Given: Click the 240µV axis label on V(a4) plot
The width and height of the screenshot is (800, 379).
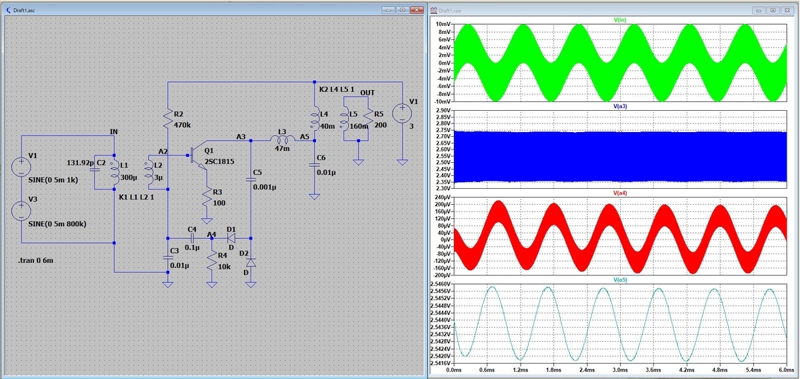Looking at the screenshot, I should pyautogui.click(x=441, y=198).
